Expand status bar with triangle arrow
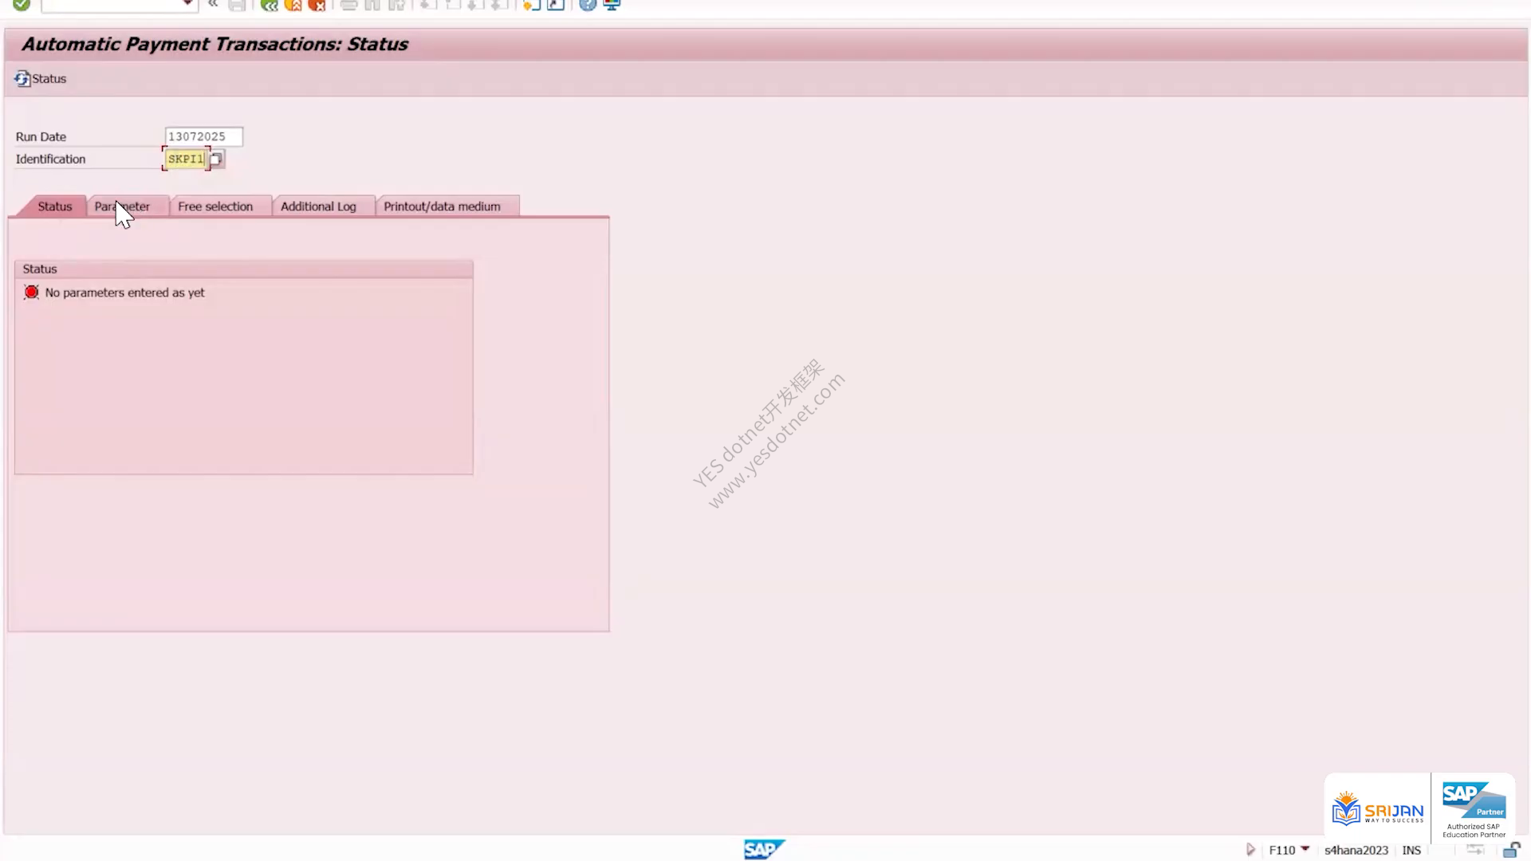Screen dimensions: 1531x861 [1250, 850]
